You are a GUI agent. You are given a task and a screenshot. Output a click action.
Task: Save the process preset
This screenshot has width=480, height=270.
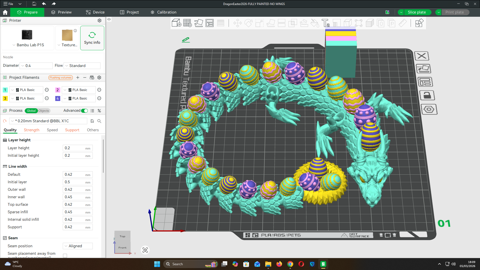click(x=92, y=121)
